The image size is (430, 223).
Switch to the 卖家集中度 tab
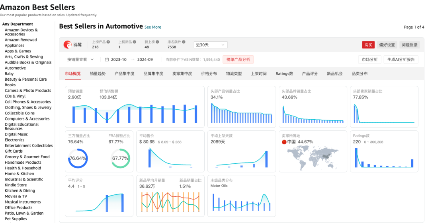[x=182, y=74]
